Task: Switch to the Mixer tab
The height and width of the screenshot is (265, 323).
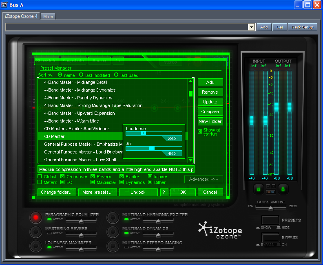Action: click(x=48, y=16)
